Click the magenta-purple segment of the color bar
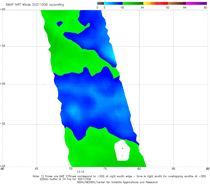210x184 pixels. (x=196, y=3)
